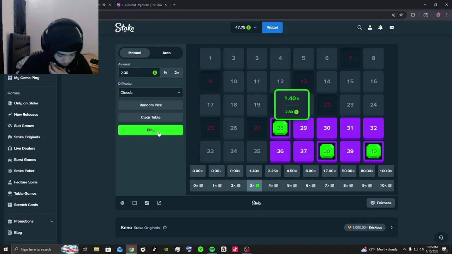The image size is (452, 254).
Task: Click Clear Table button
Action: (x=150, y=117)
